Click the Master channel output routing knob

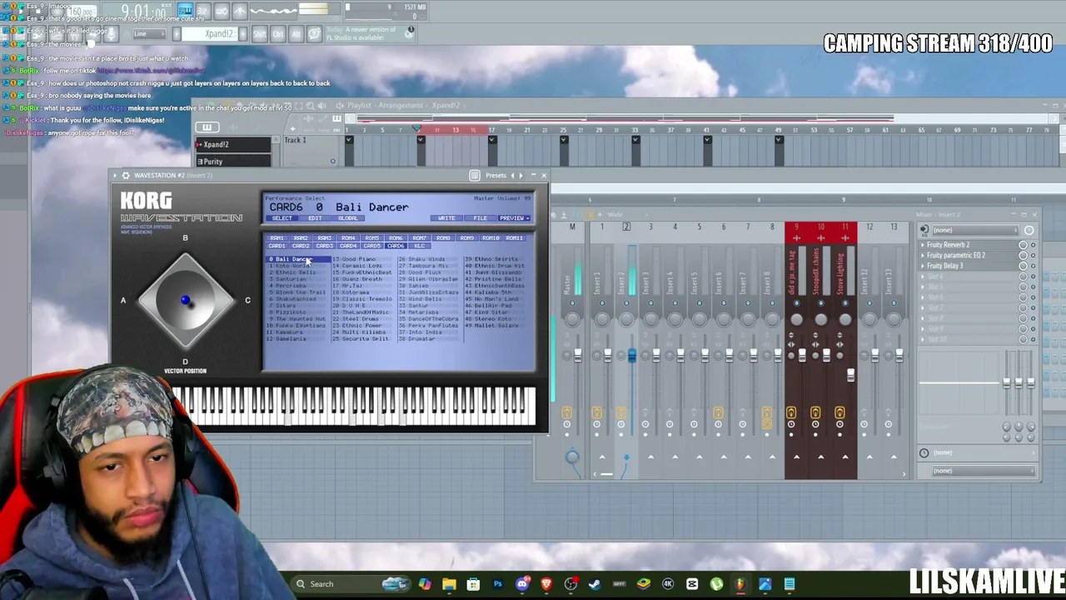[x=572, y=457]
